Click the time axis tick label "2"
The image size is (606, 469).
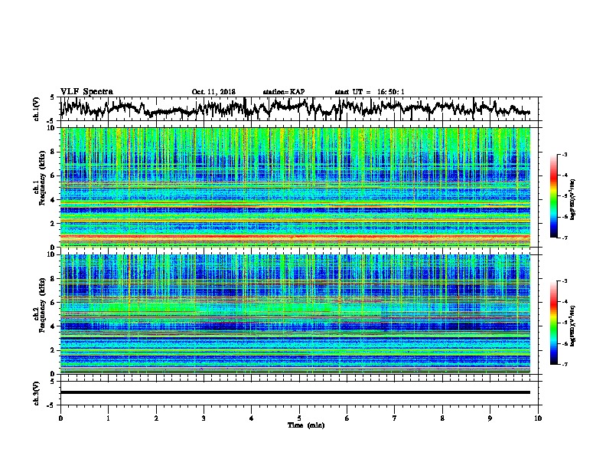pos(156,418)
